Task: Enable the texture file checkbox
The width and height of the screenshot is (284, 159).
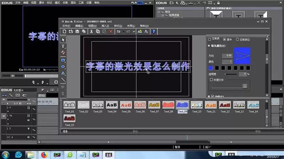Action: click(x=211, y=79)
